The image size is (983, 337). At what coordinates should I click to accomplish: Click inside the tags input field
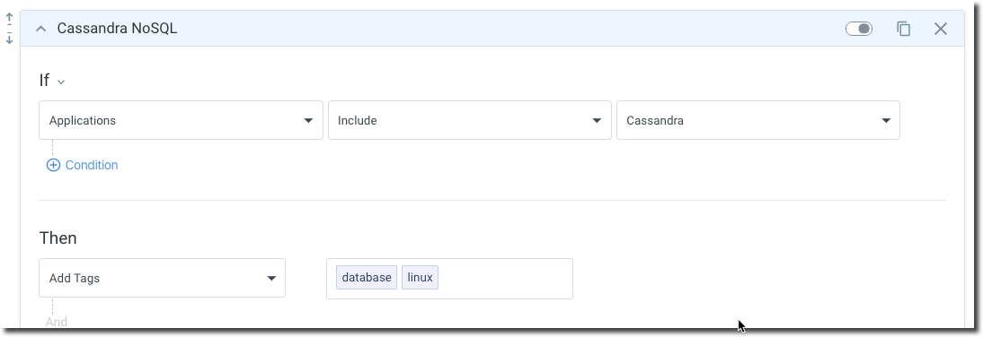pos(505,278)
